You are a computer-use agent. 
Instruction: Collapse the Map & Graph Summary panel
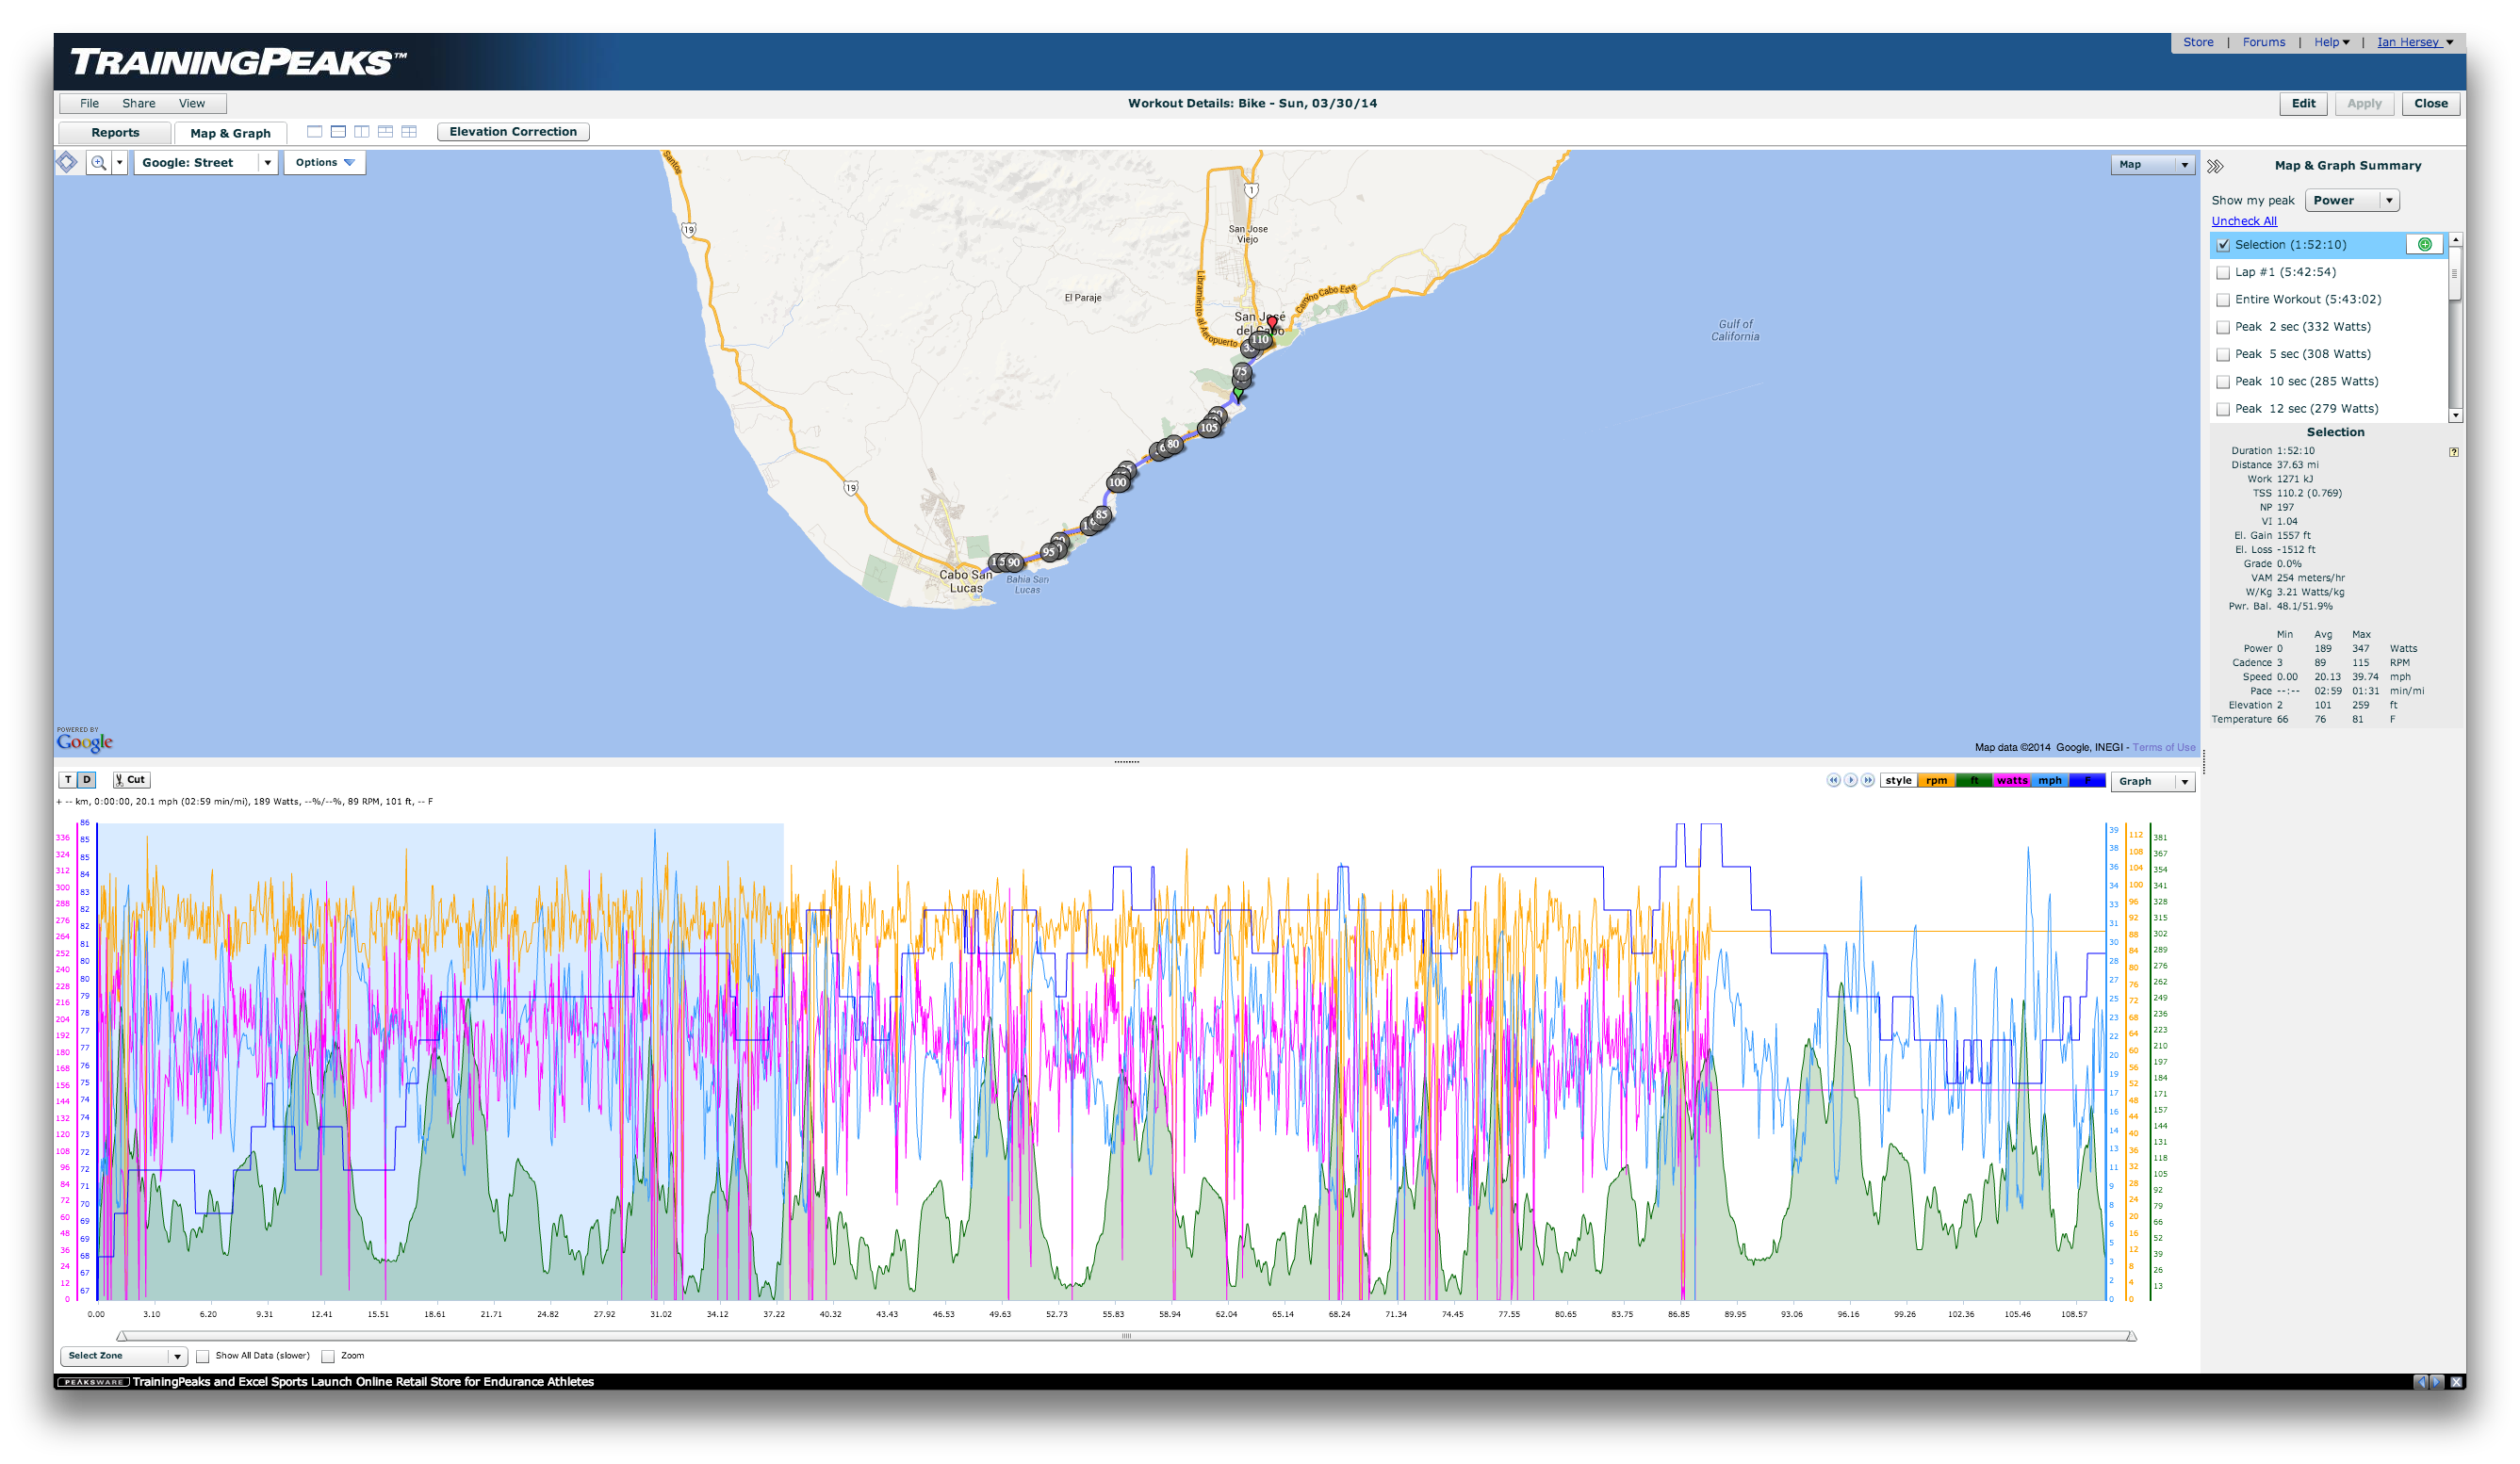(2215, 166)
